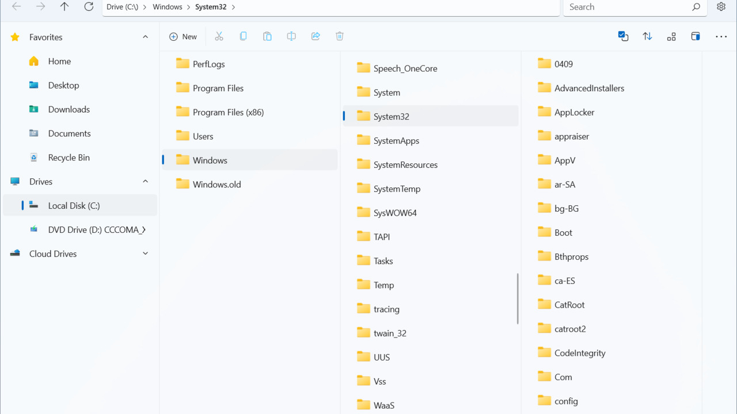
Task: Click the Cut scissors icon in toolbar
Action: [219, 36]
